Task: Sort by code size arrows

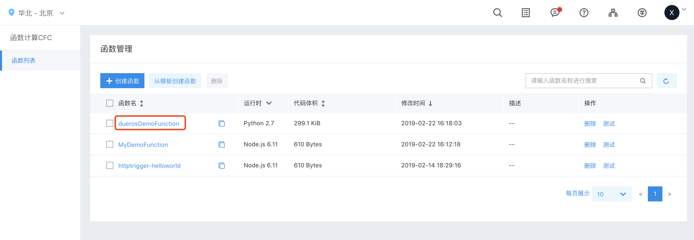Action: (x=323, y=103)
